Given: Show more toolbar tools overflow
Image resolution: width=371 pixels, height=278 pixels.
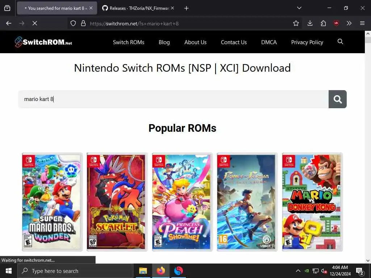Looking at the screenshot, I should tap(349, 23).
